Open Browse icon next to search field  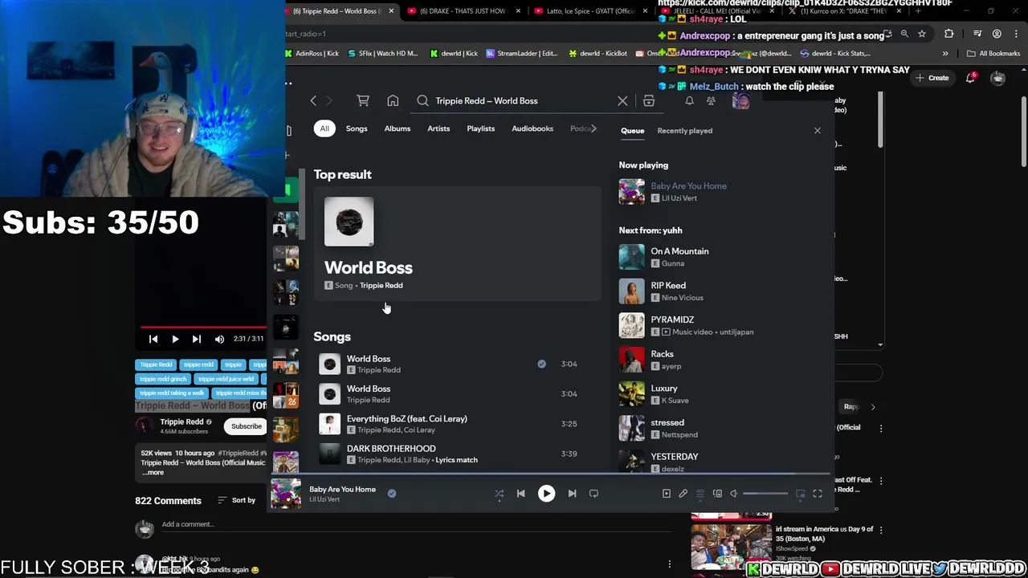649,101
